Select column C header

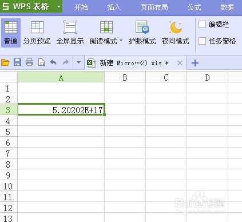click(x=166, y=77)
